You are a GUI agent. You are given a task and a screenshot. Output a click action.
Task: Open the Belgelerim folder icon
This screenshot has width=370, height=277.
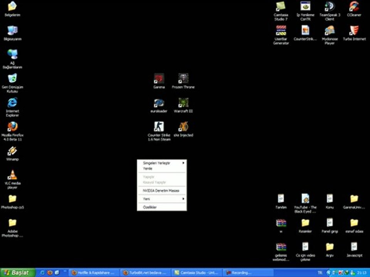(12, 9)
